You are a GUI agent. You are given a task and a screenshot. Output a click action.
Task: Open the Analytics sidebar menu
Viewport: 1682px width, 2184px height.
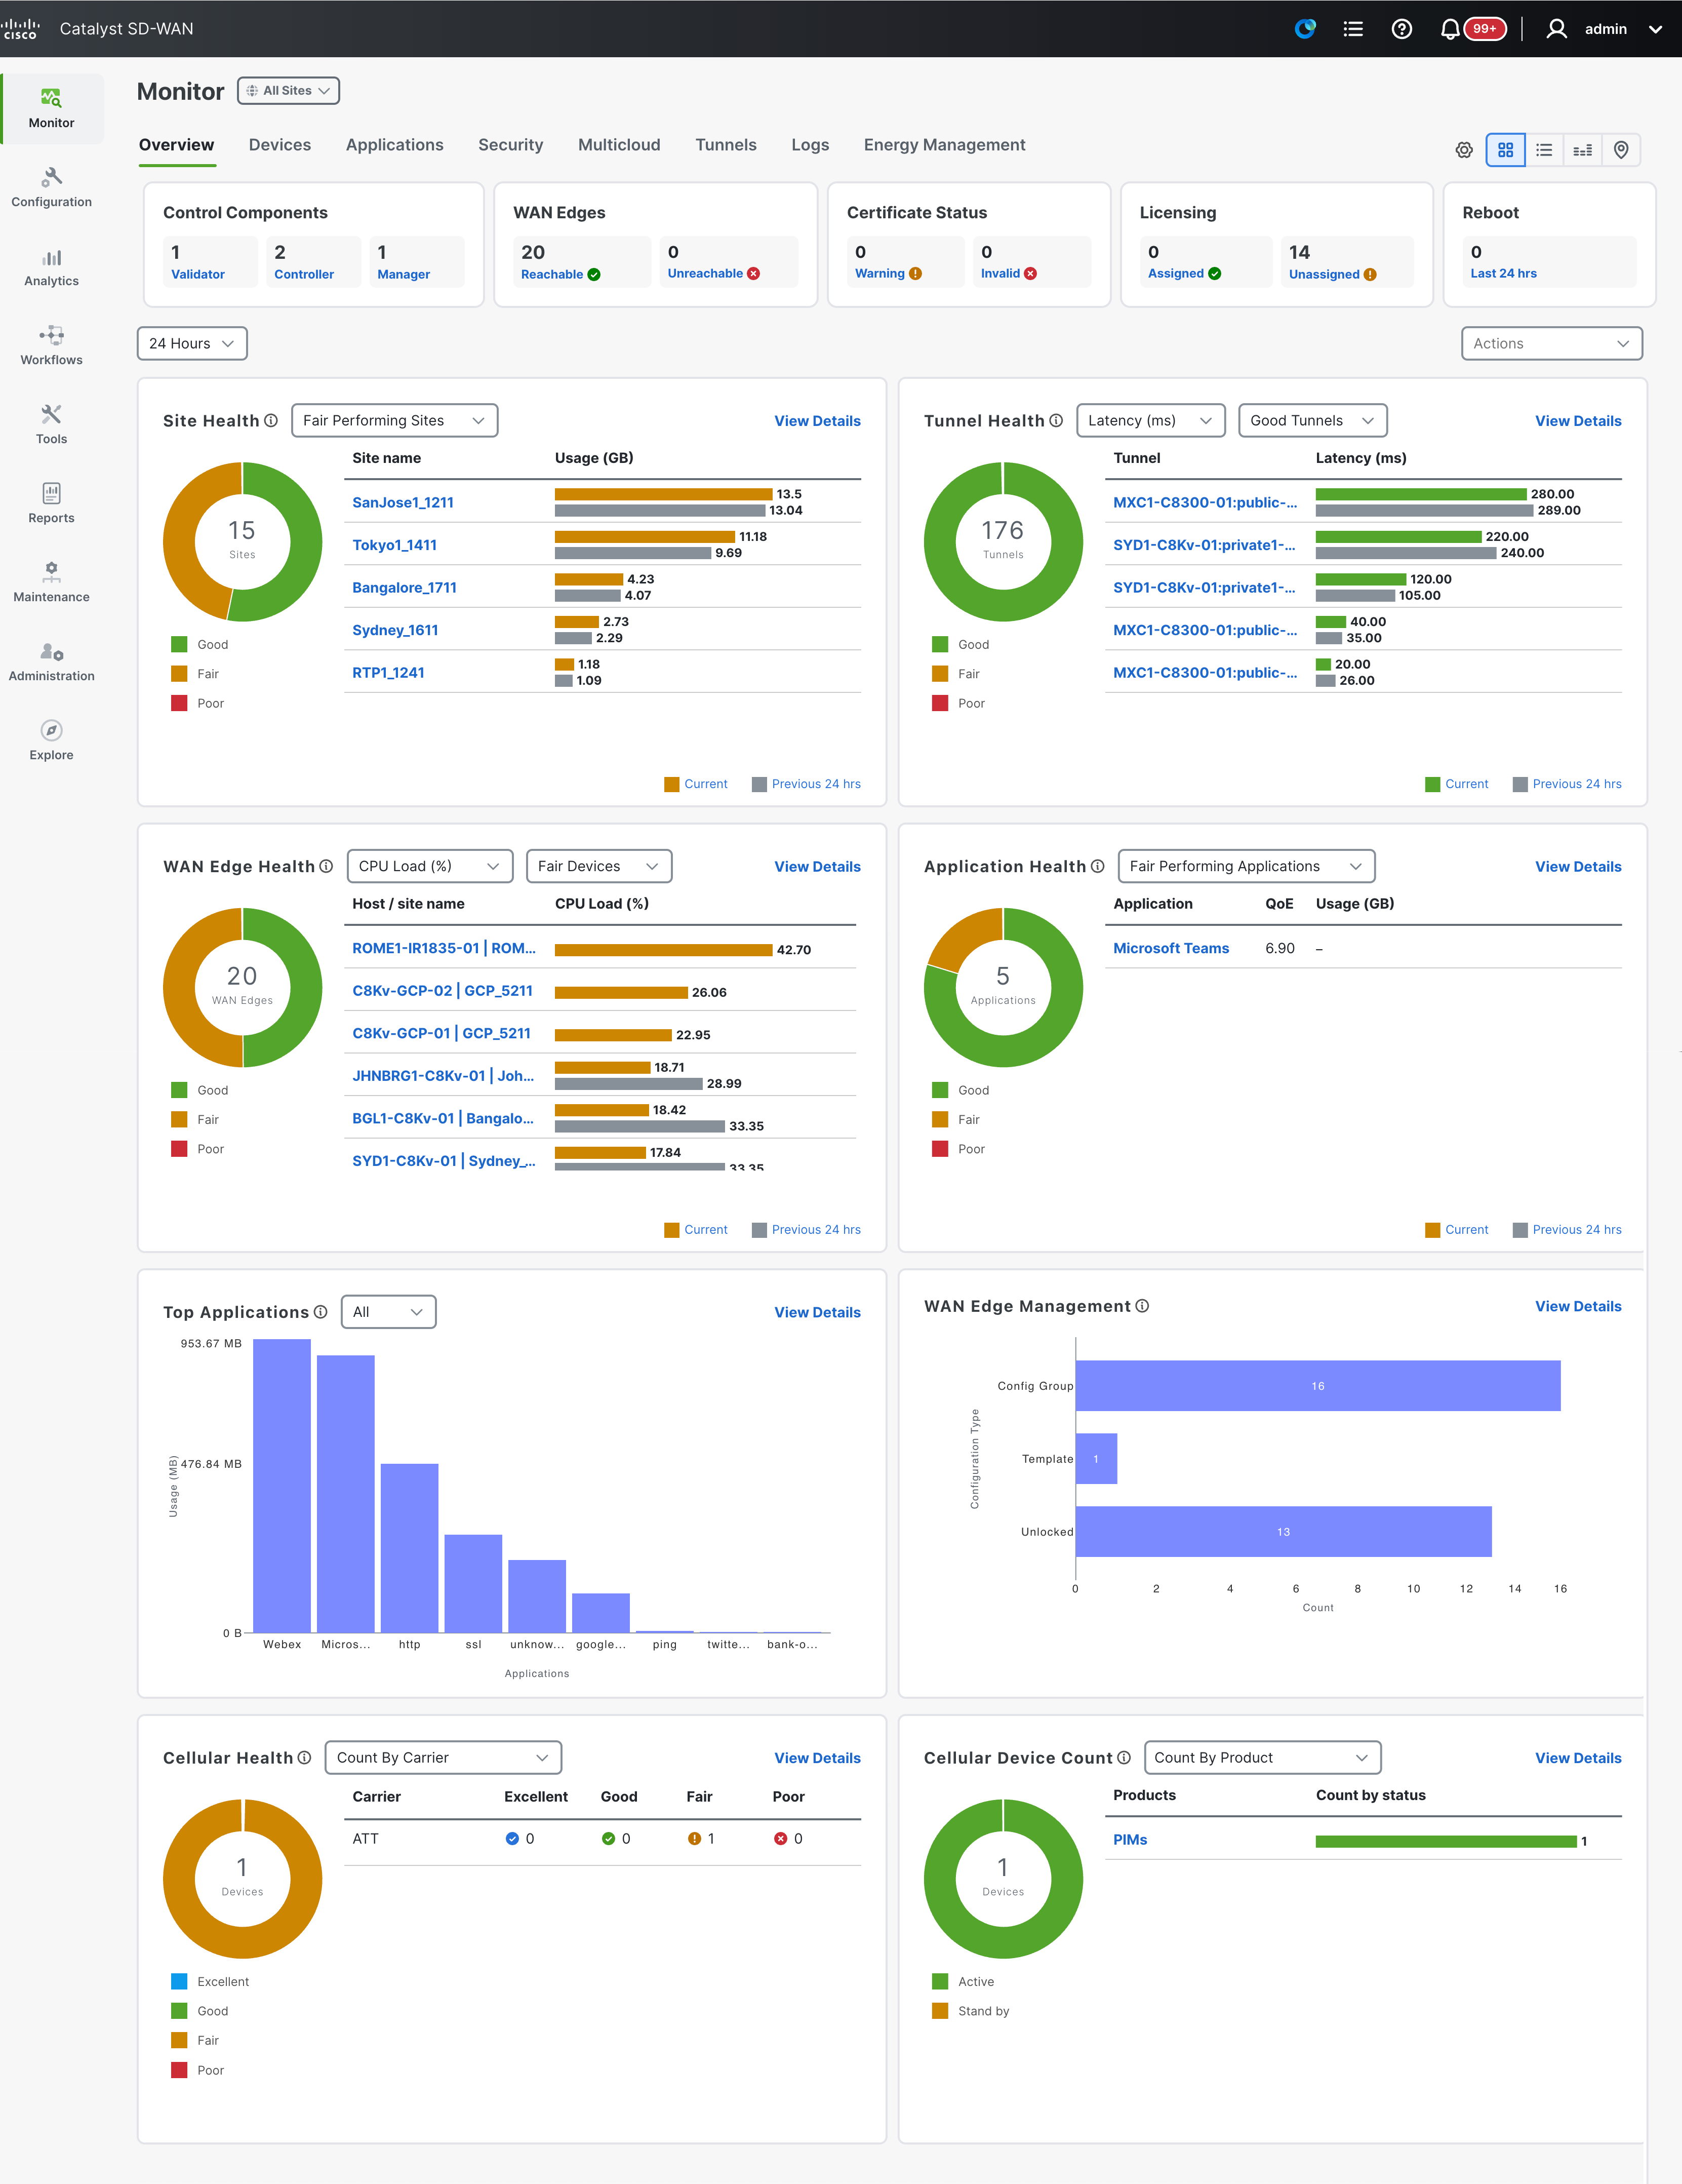(x=51, y=267)
